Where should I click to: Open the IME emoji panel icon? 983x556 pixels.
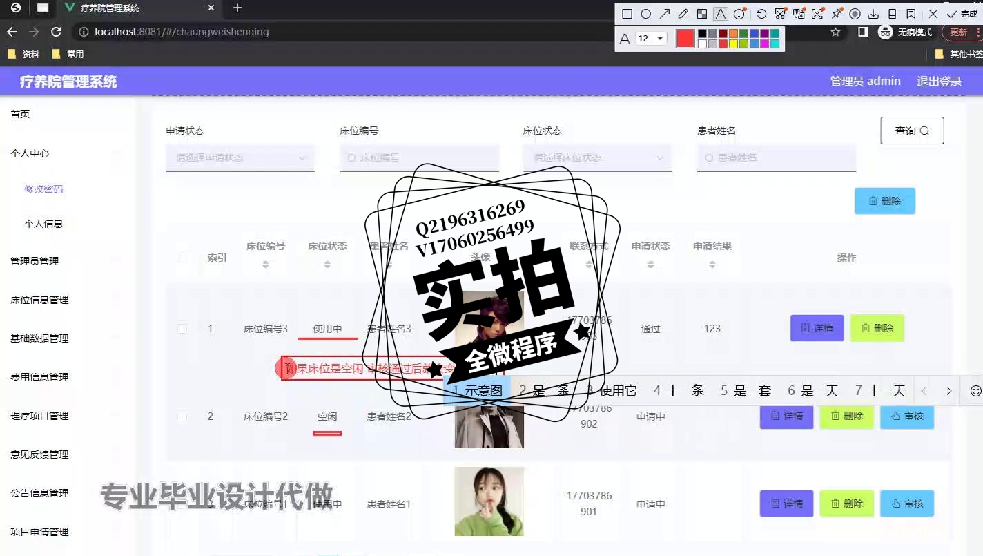(x=975, y=391)
